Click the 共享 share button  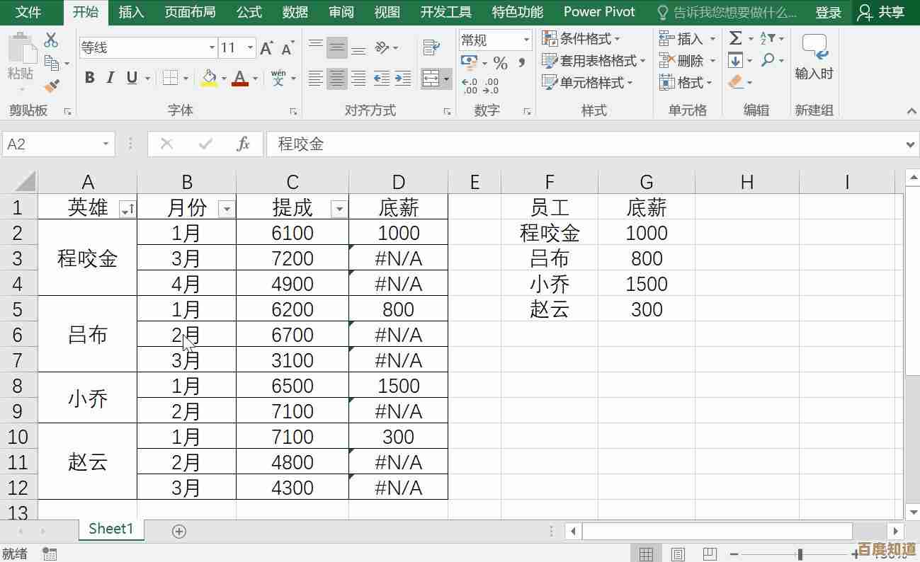click(x=882, y=12)
